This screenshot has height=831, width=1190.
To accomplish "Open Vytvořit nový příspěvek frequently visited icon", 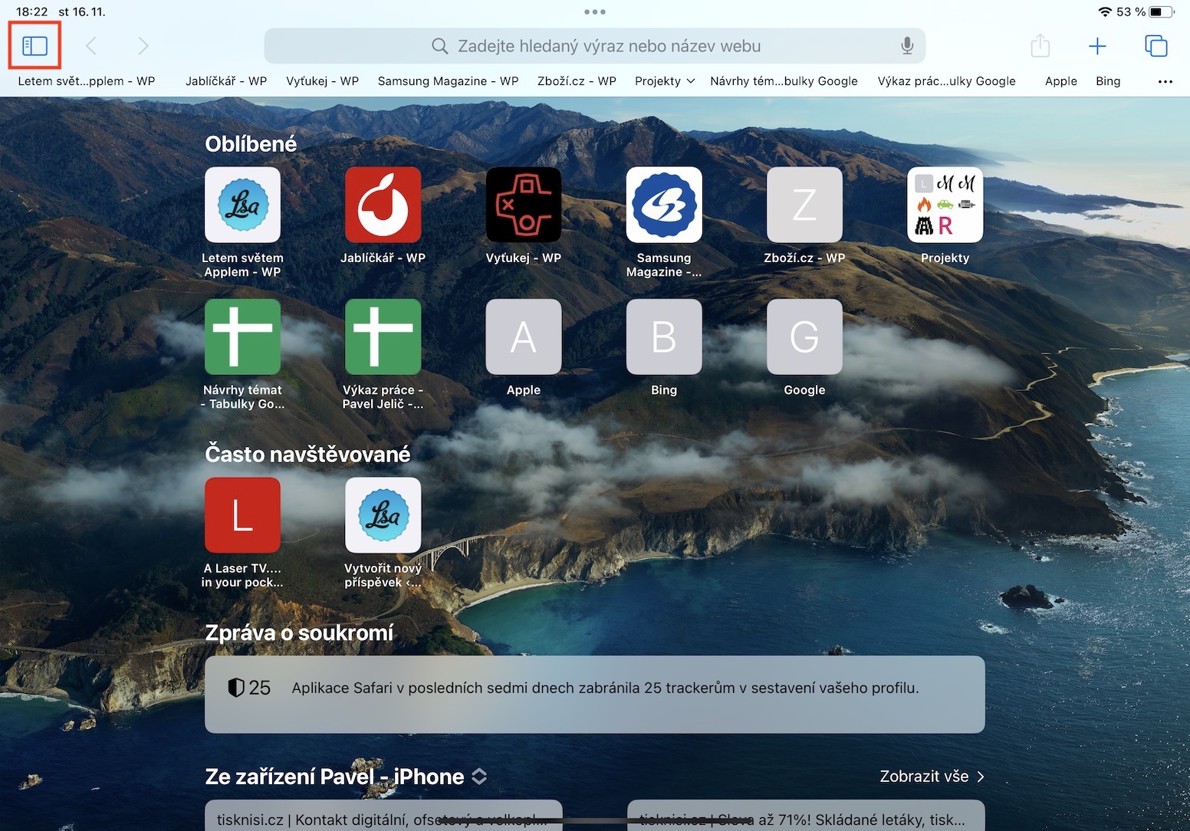I will click(x=383, y=515).
